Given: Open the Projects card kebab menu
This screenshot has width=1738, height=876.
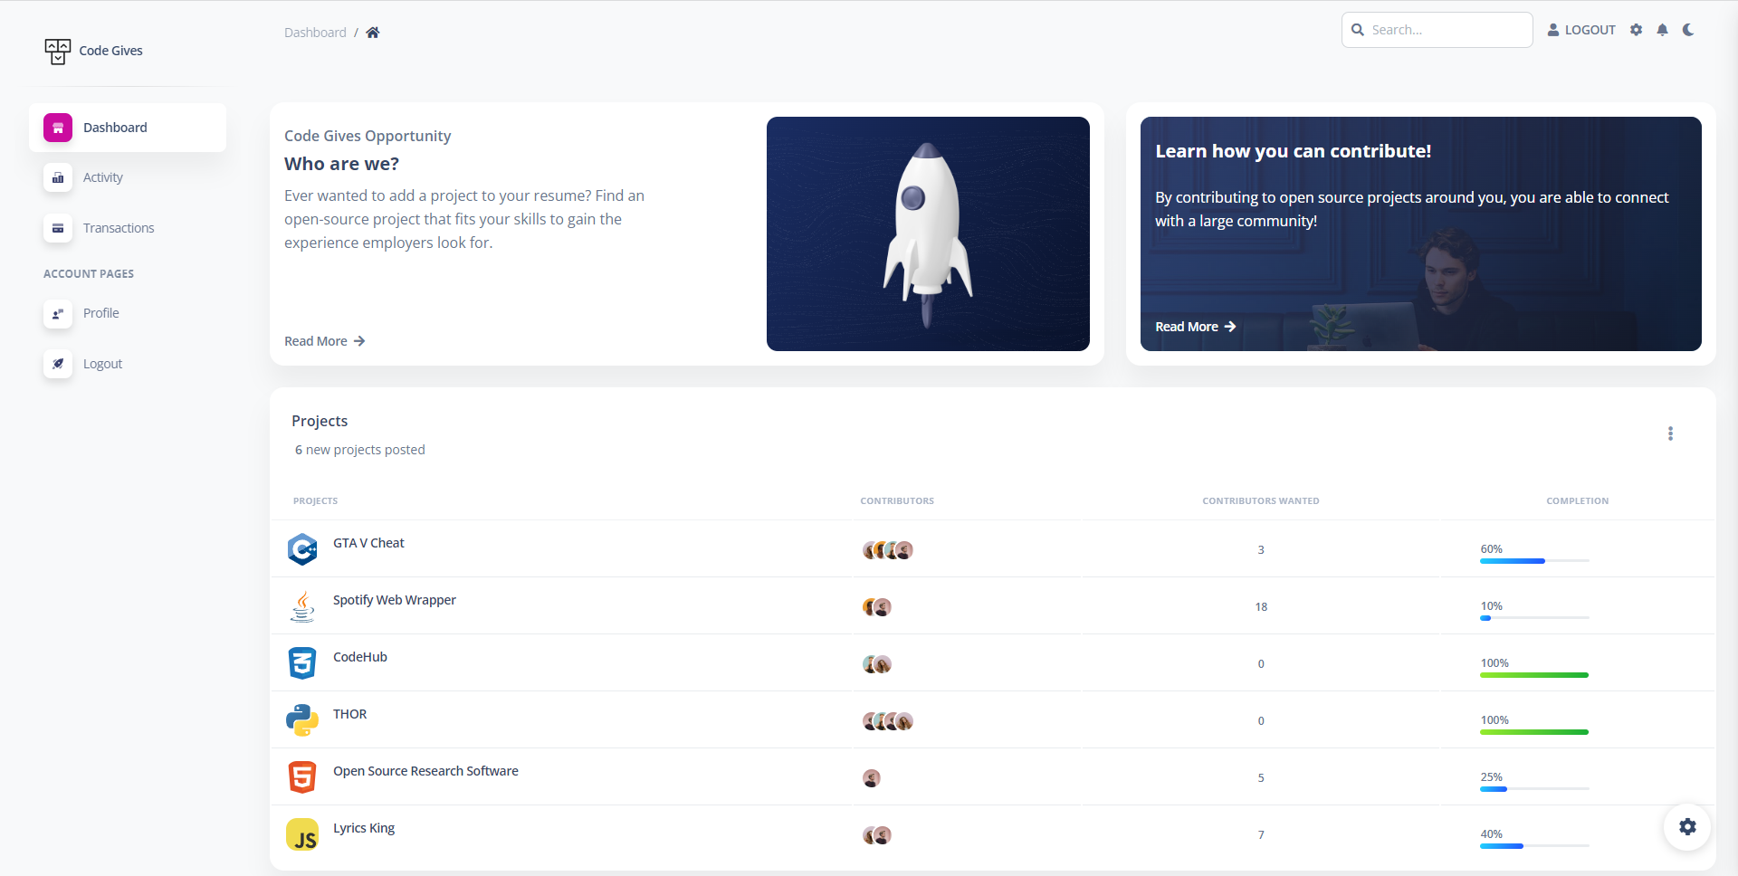Looking at the screenshot, I should (1670, 433).
